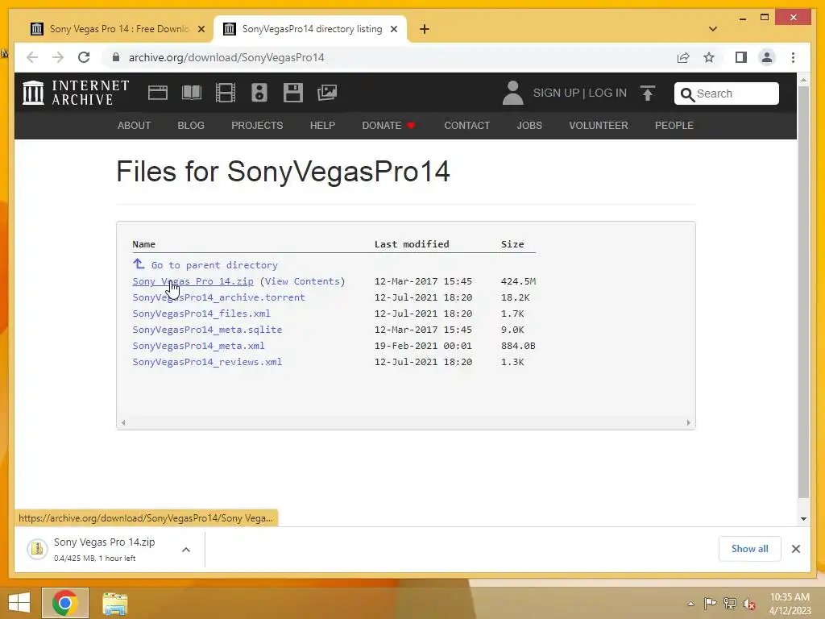Switch to Sony Vegas Pro 14 Free Download tab
This screenshot has width=825, height=619.
tap(118, 29)
